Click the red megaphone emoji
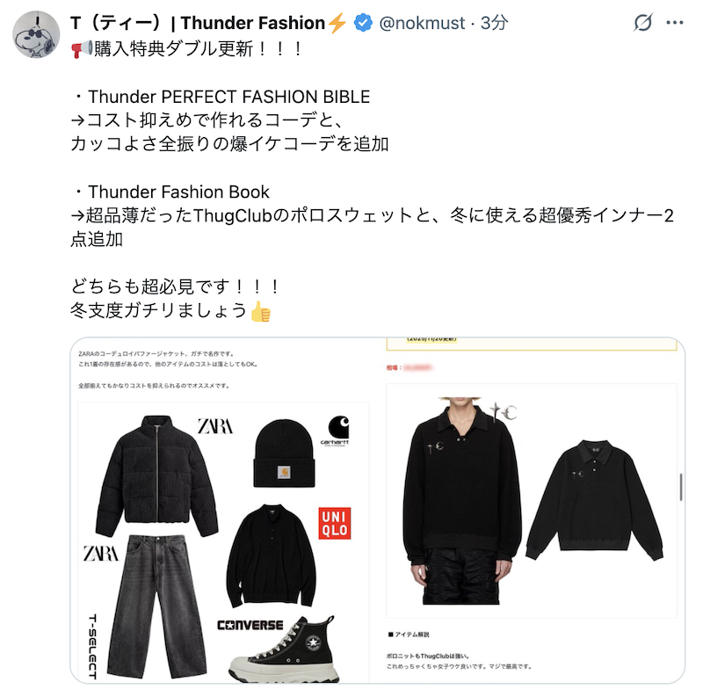The width and height of the screenshot is (703, 689). coord(81,49)
